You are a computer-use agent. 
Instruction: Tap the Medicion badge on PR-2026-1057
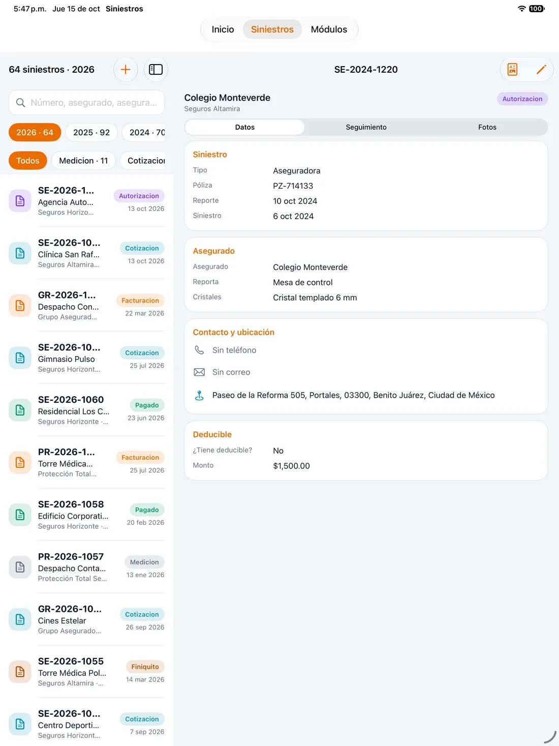pos(144,562)
